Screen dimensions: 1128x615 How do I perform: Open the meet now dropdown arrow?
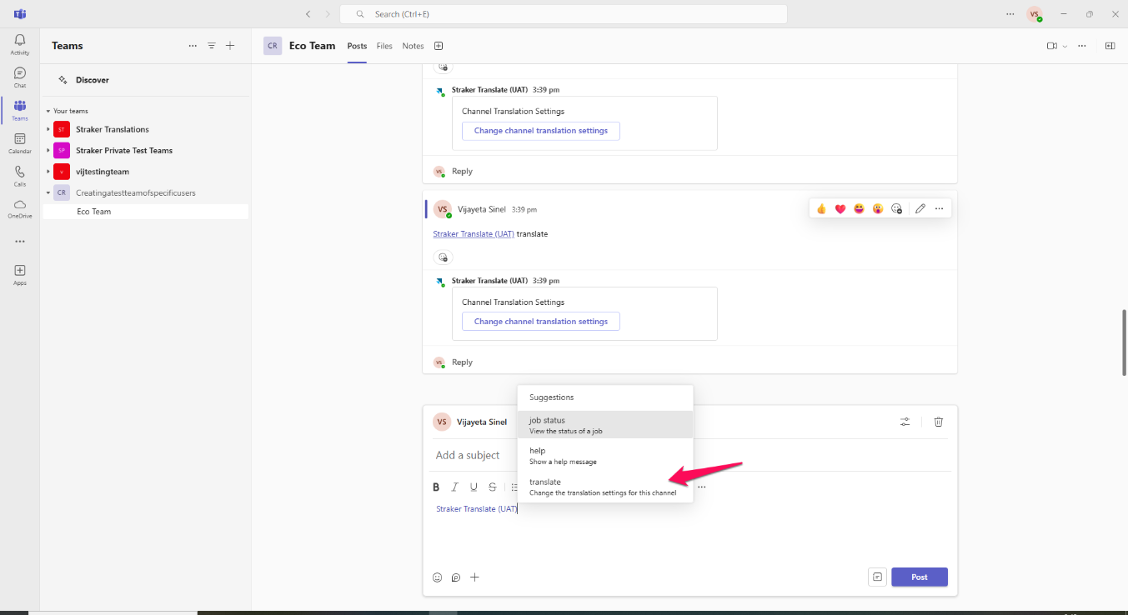1065,46
